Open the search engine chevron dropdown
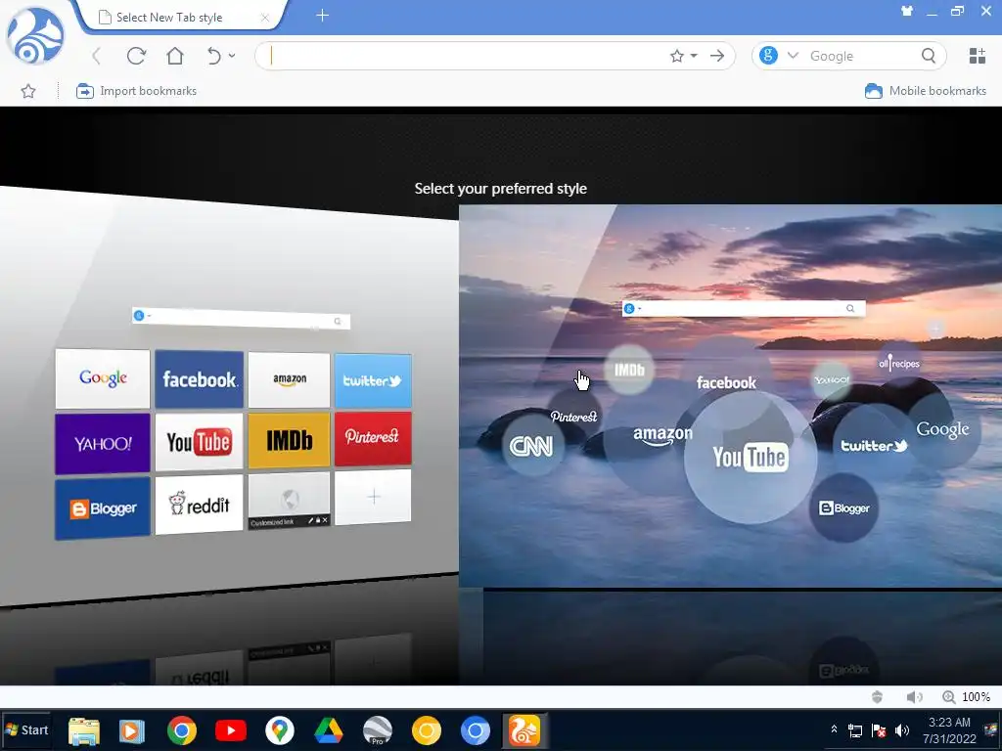 click(793, 56)
